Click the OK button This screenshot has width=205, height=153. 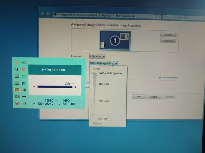pyautogui.click(x=138, y=96)
